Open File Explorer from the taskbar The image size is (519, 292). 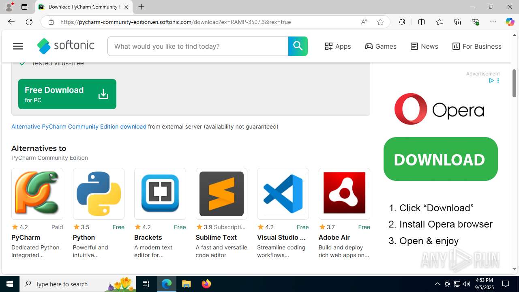[187, 284]
